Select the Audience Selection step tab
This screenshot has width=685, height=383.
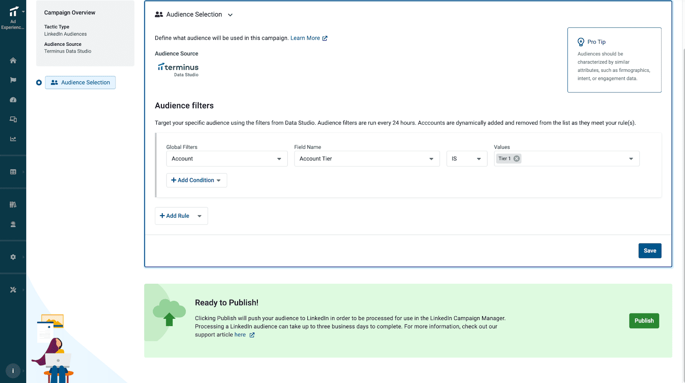click(x=80, y=83)
